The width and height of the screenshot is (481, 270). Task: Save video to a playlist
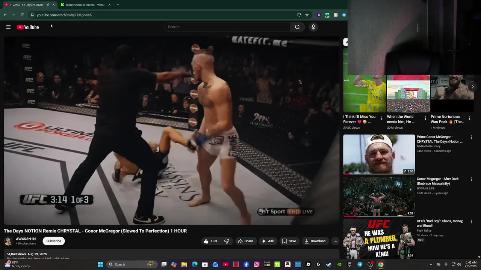289,241
